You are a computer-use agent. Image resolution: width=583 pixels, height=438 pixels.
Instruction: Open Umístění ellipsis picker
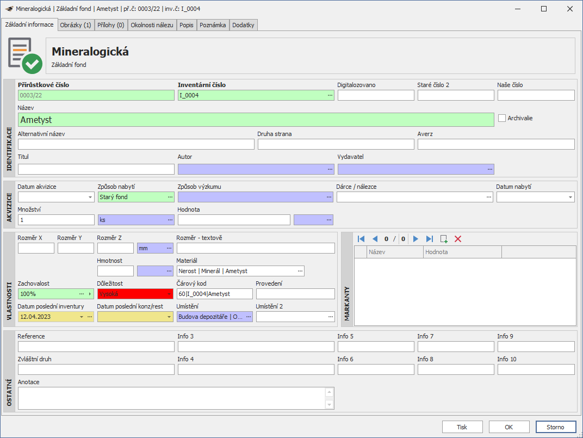pos(249,317)
